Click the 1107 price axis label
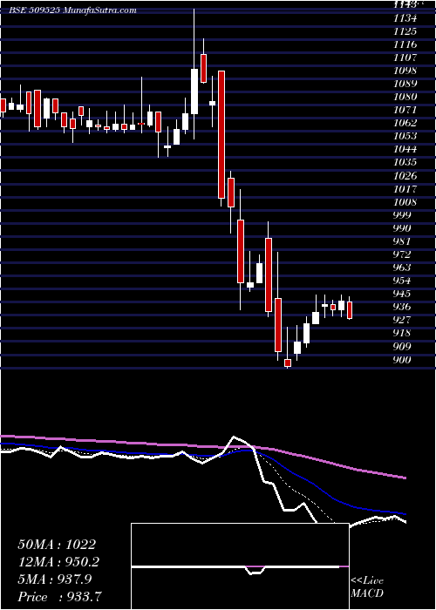 [405, 58]
